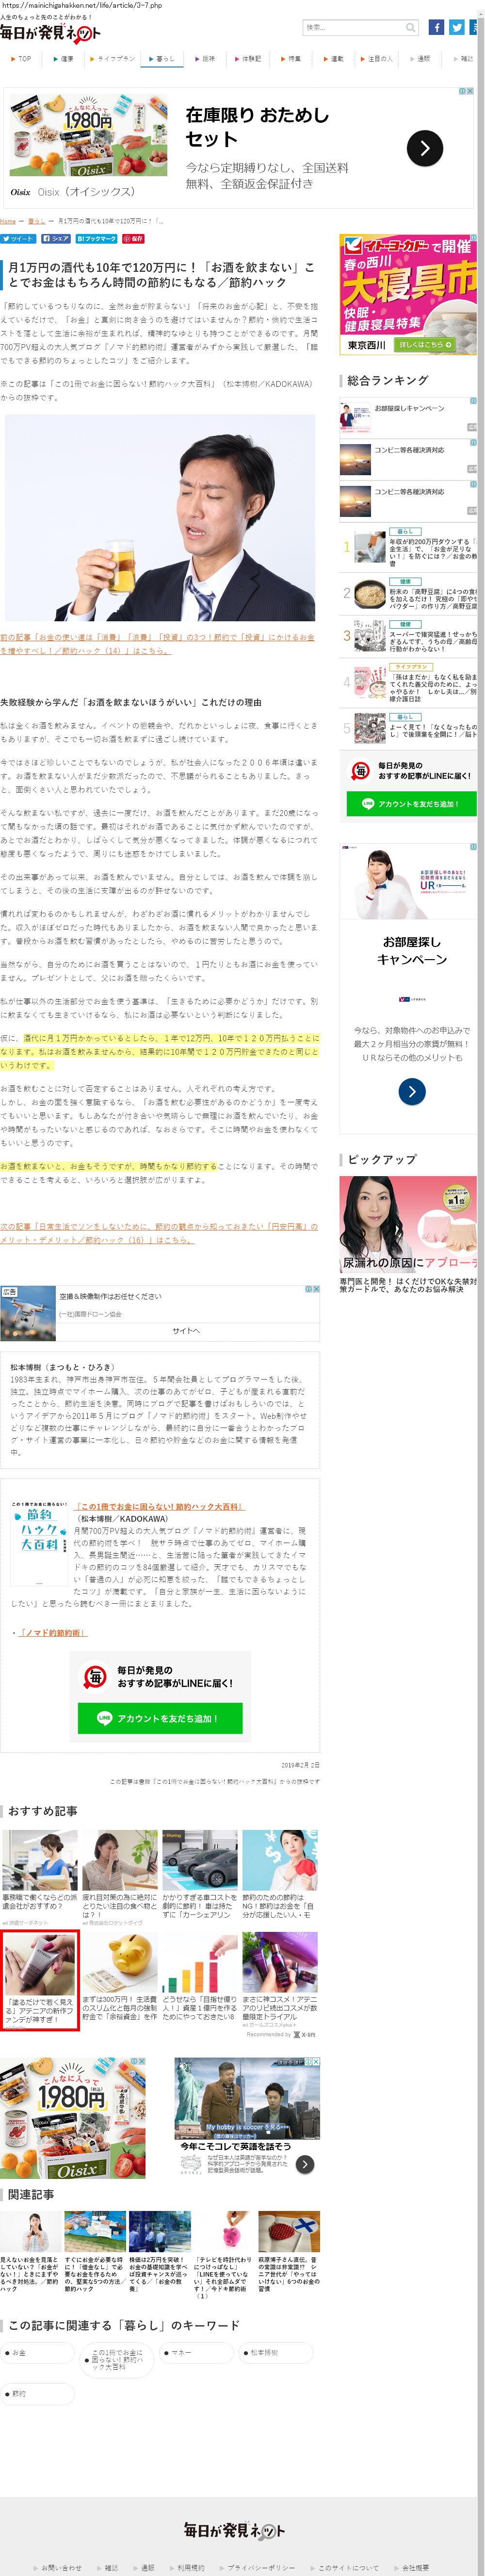Open the footer 利用規約 link

[191, 2568]
